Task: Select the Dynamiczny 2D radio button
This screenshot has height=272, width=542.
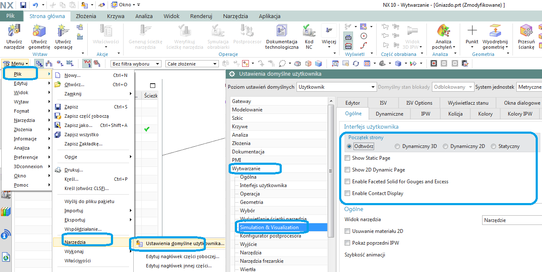Action: tap(445, 146)
